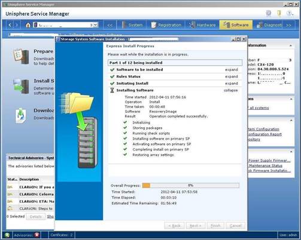Open the help question mark icon
The height and width of the screenshot is (240, 301).
point(289,13)
